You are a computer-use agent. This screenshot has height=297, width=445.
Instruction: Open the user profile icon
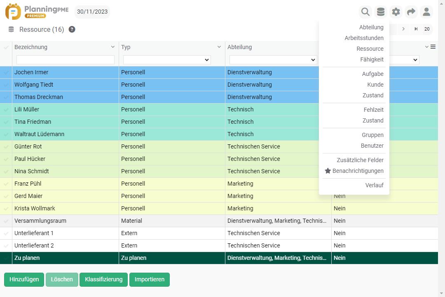pos(426,12)
